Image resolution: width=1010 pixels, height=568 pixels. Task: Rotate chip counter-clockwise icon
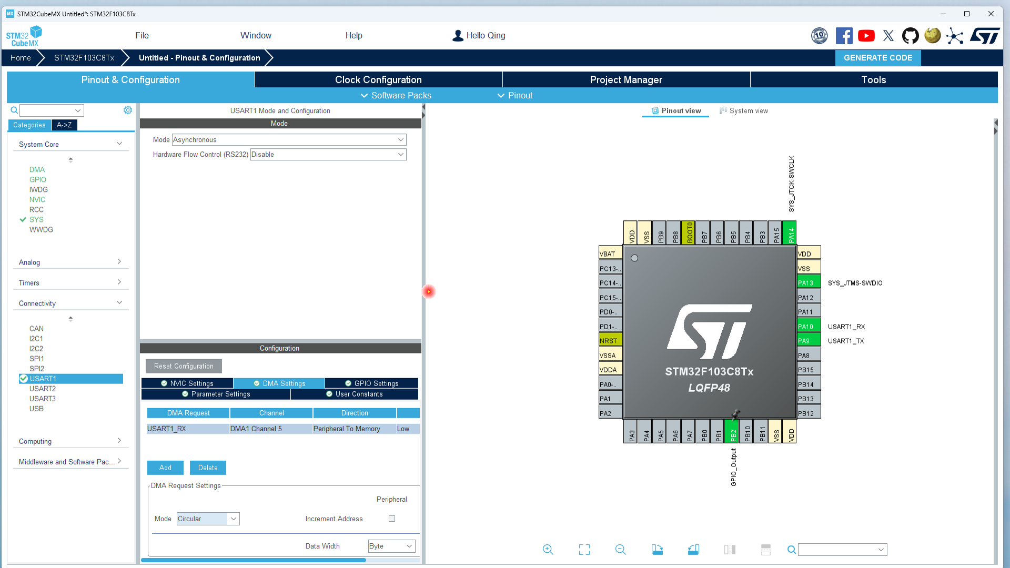point(693,550)
